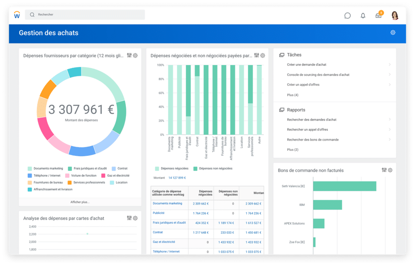Viewport: 415px width, 266px height.
Task: Open gear settings on 'Bons de commande non facturés'
Action: [389, 170]
